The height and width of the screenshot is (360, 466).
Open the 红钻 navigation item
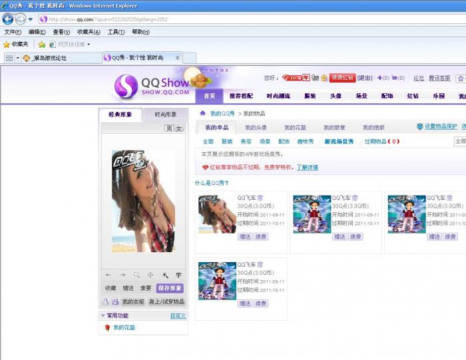(x=413, y=96)
